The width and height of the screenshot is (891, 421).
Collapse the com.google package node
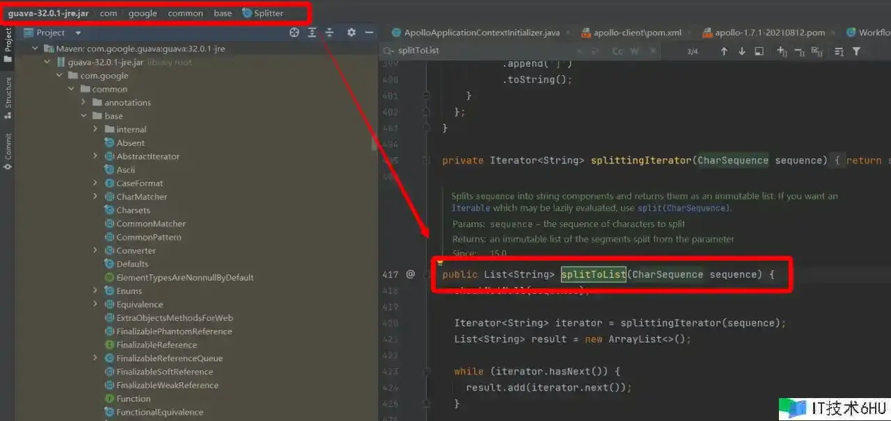pos(59,76)
